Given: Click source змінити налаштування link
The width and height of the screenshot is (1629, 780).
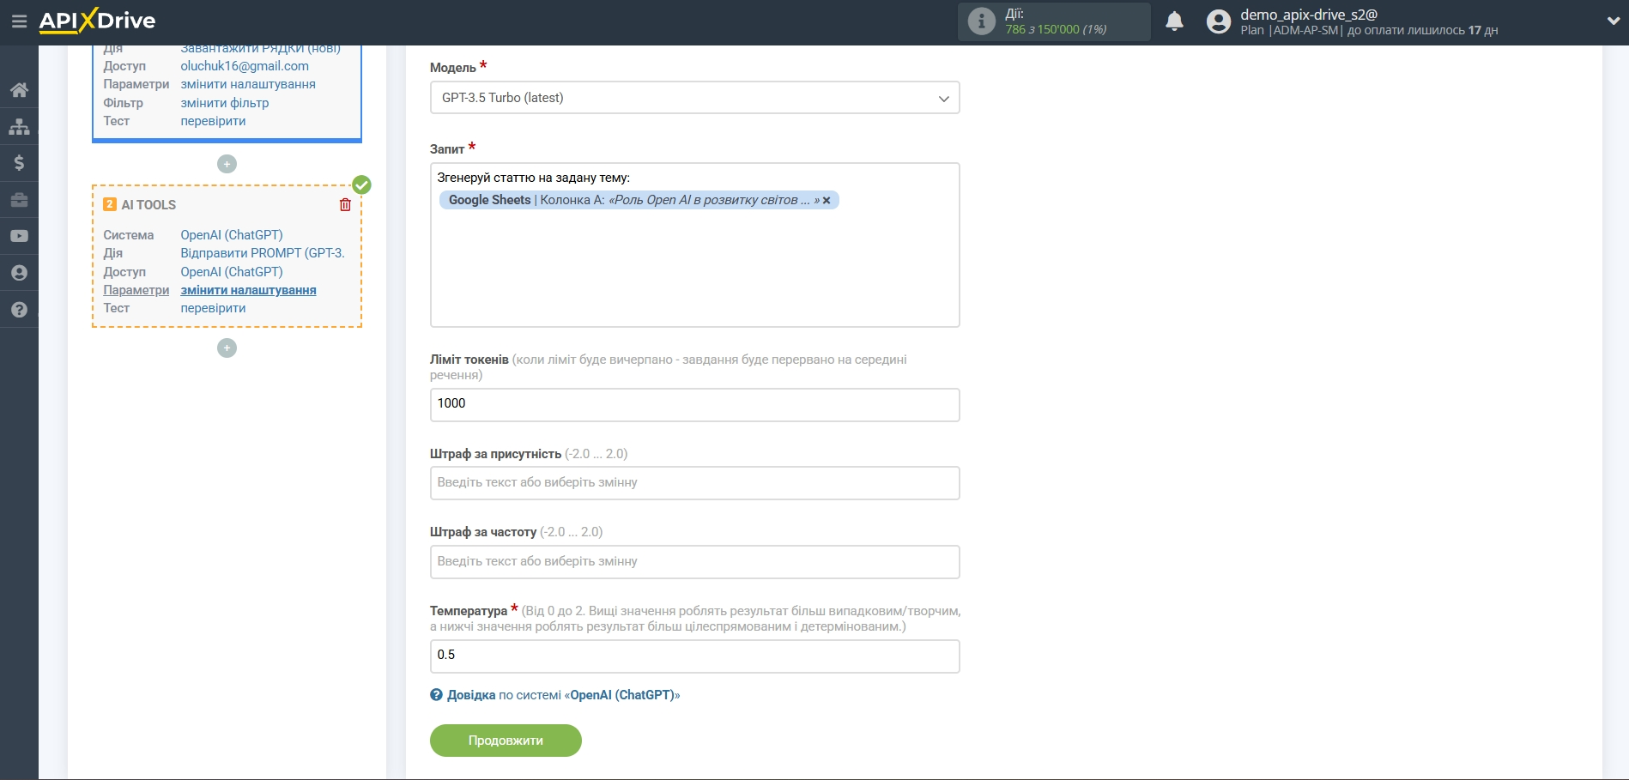Looking at the screenshot, I should coord(248,84).
